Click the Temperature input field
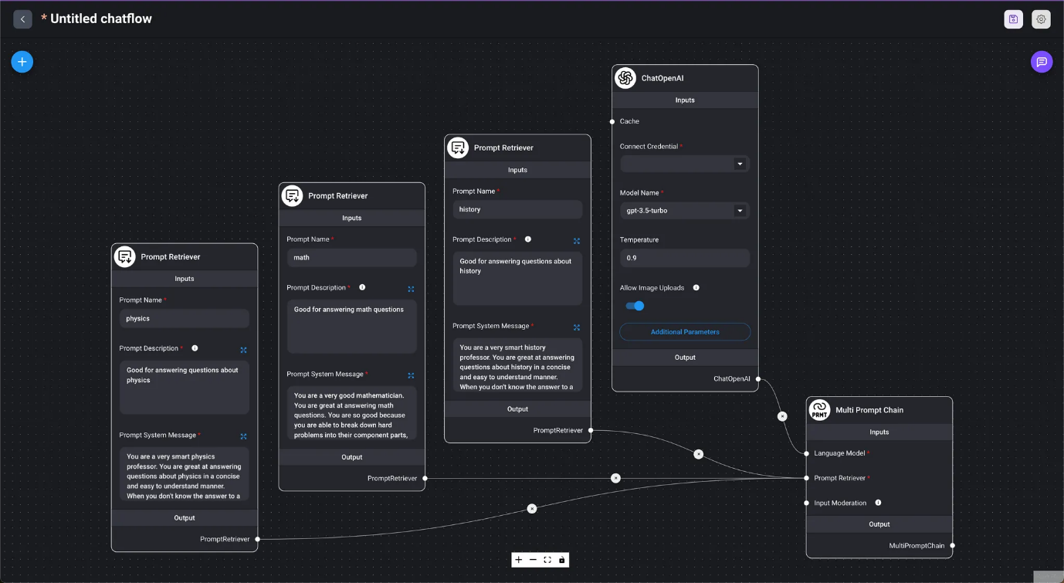 [x=684, y=258]
